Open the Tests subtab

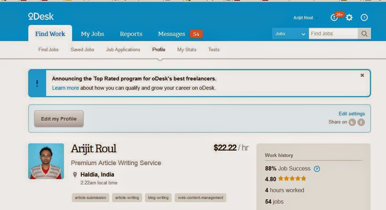click(214, 49)
